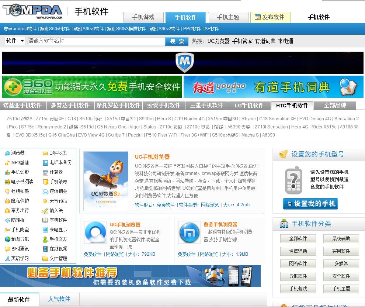Select the Hero S model link
This screenshot has height=307, width=365.
point(164,119)
